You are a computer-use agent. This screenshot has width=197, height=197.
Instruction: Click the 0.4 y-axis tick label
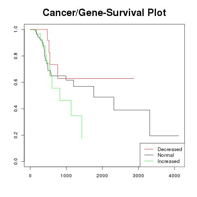pyautogui.click(x=16, y=109)
